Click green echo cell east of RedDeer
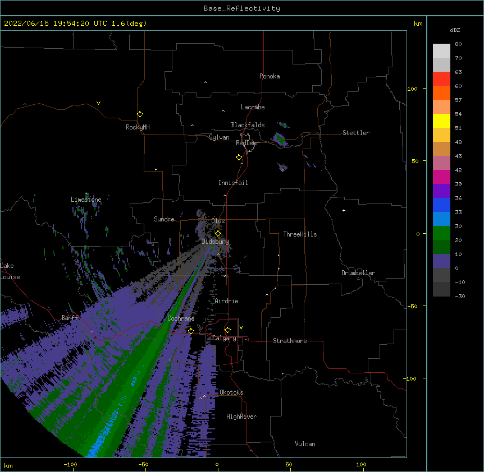 click(x=280, y=140)
